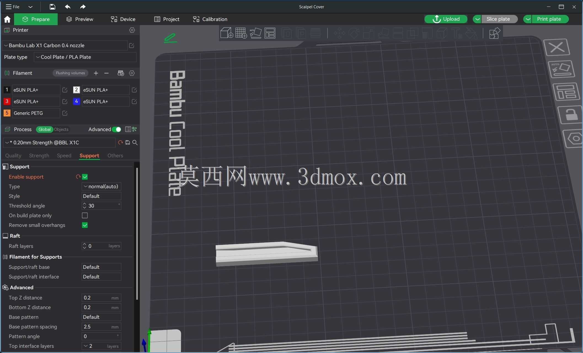Click the Home icon

pyautogui.click(x=7, y=19)
